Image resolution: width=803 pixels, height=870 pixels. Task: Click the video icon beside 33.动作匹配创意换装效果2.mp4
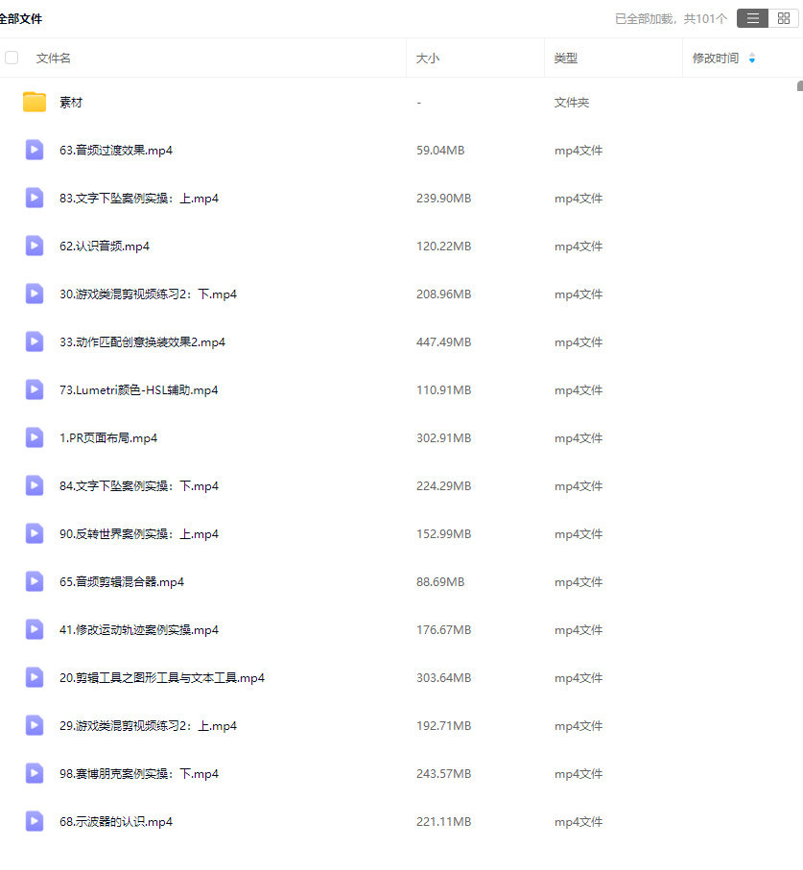(x=34, y=341)
